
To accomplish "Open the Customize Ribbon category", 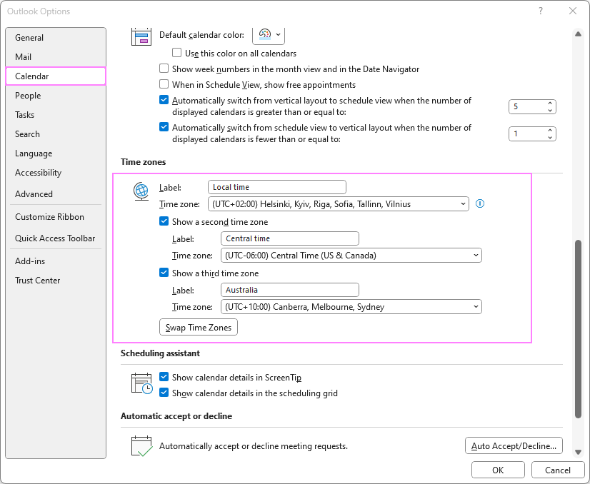I will click(49, 217).
